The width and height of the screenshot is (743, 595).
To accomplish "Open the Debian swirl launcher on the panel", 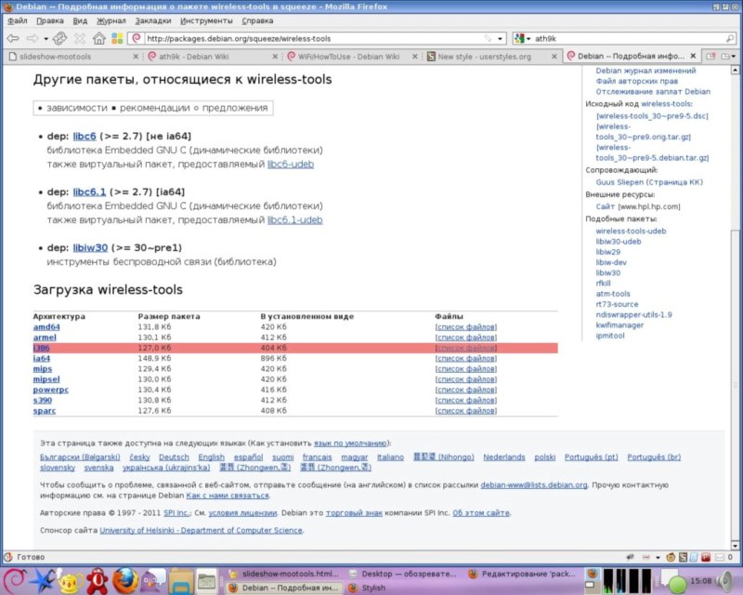I will coord(15,581).
